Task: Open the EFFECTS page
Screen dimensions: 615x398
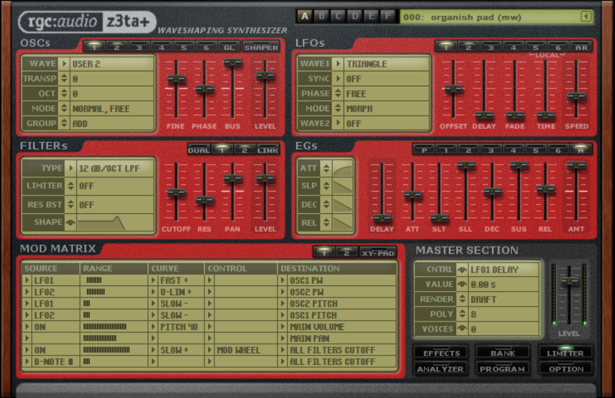Action: [441, 352]
